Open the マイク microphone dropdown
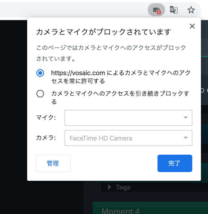This screenshot has height=214, width=208. [128, 118]
